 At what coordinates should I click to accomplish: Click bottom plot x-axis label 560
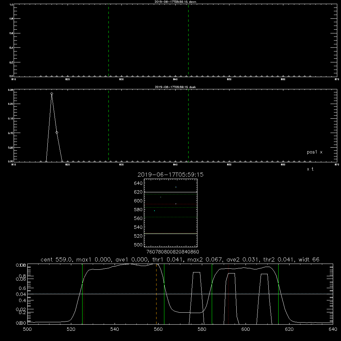tap(158, 329)
